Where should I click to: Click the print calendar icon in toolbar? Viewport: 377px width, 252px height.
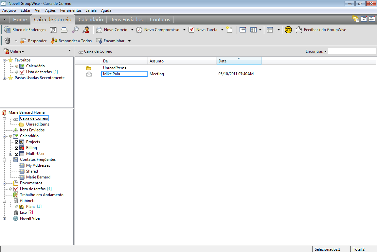tap(64, 30)
